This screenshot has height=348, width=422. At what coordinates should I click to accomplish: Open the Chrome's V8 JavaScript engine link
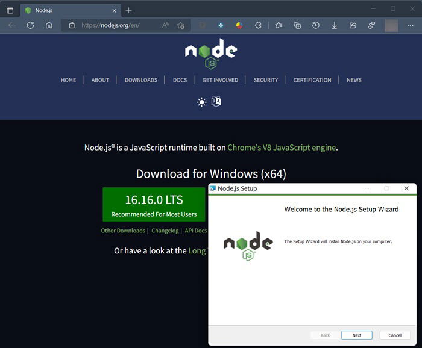click(282, 148)
